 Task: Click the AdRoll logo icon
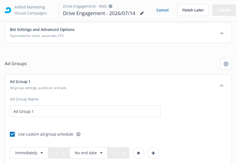click(x=8, y=10)
